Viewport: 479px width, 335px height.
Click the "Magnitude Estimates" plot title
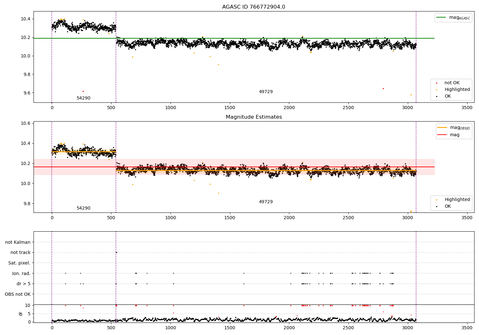click(254, 117)
